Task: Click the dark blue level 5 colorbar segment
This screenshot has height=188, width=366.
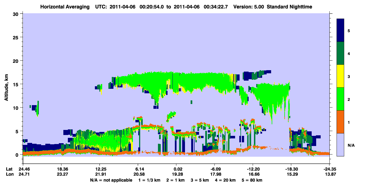Action: 340,30
